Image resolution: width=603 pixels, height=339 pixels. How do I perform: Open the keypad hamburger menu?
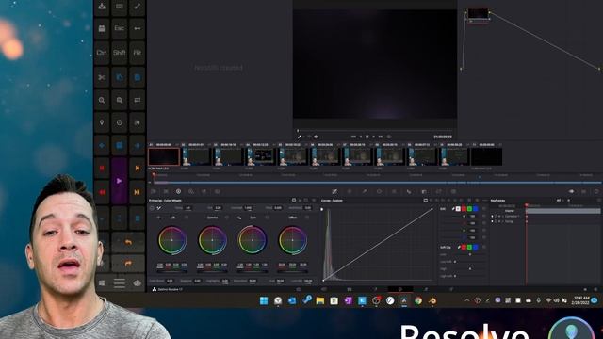[x=120, y=283]
